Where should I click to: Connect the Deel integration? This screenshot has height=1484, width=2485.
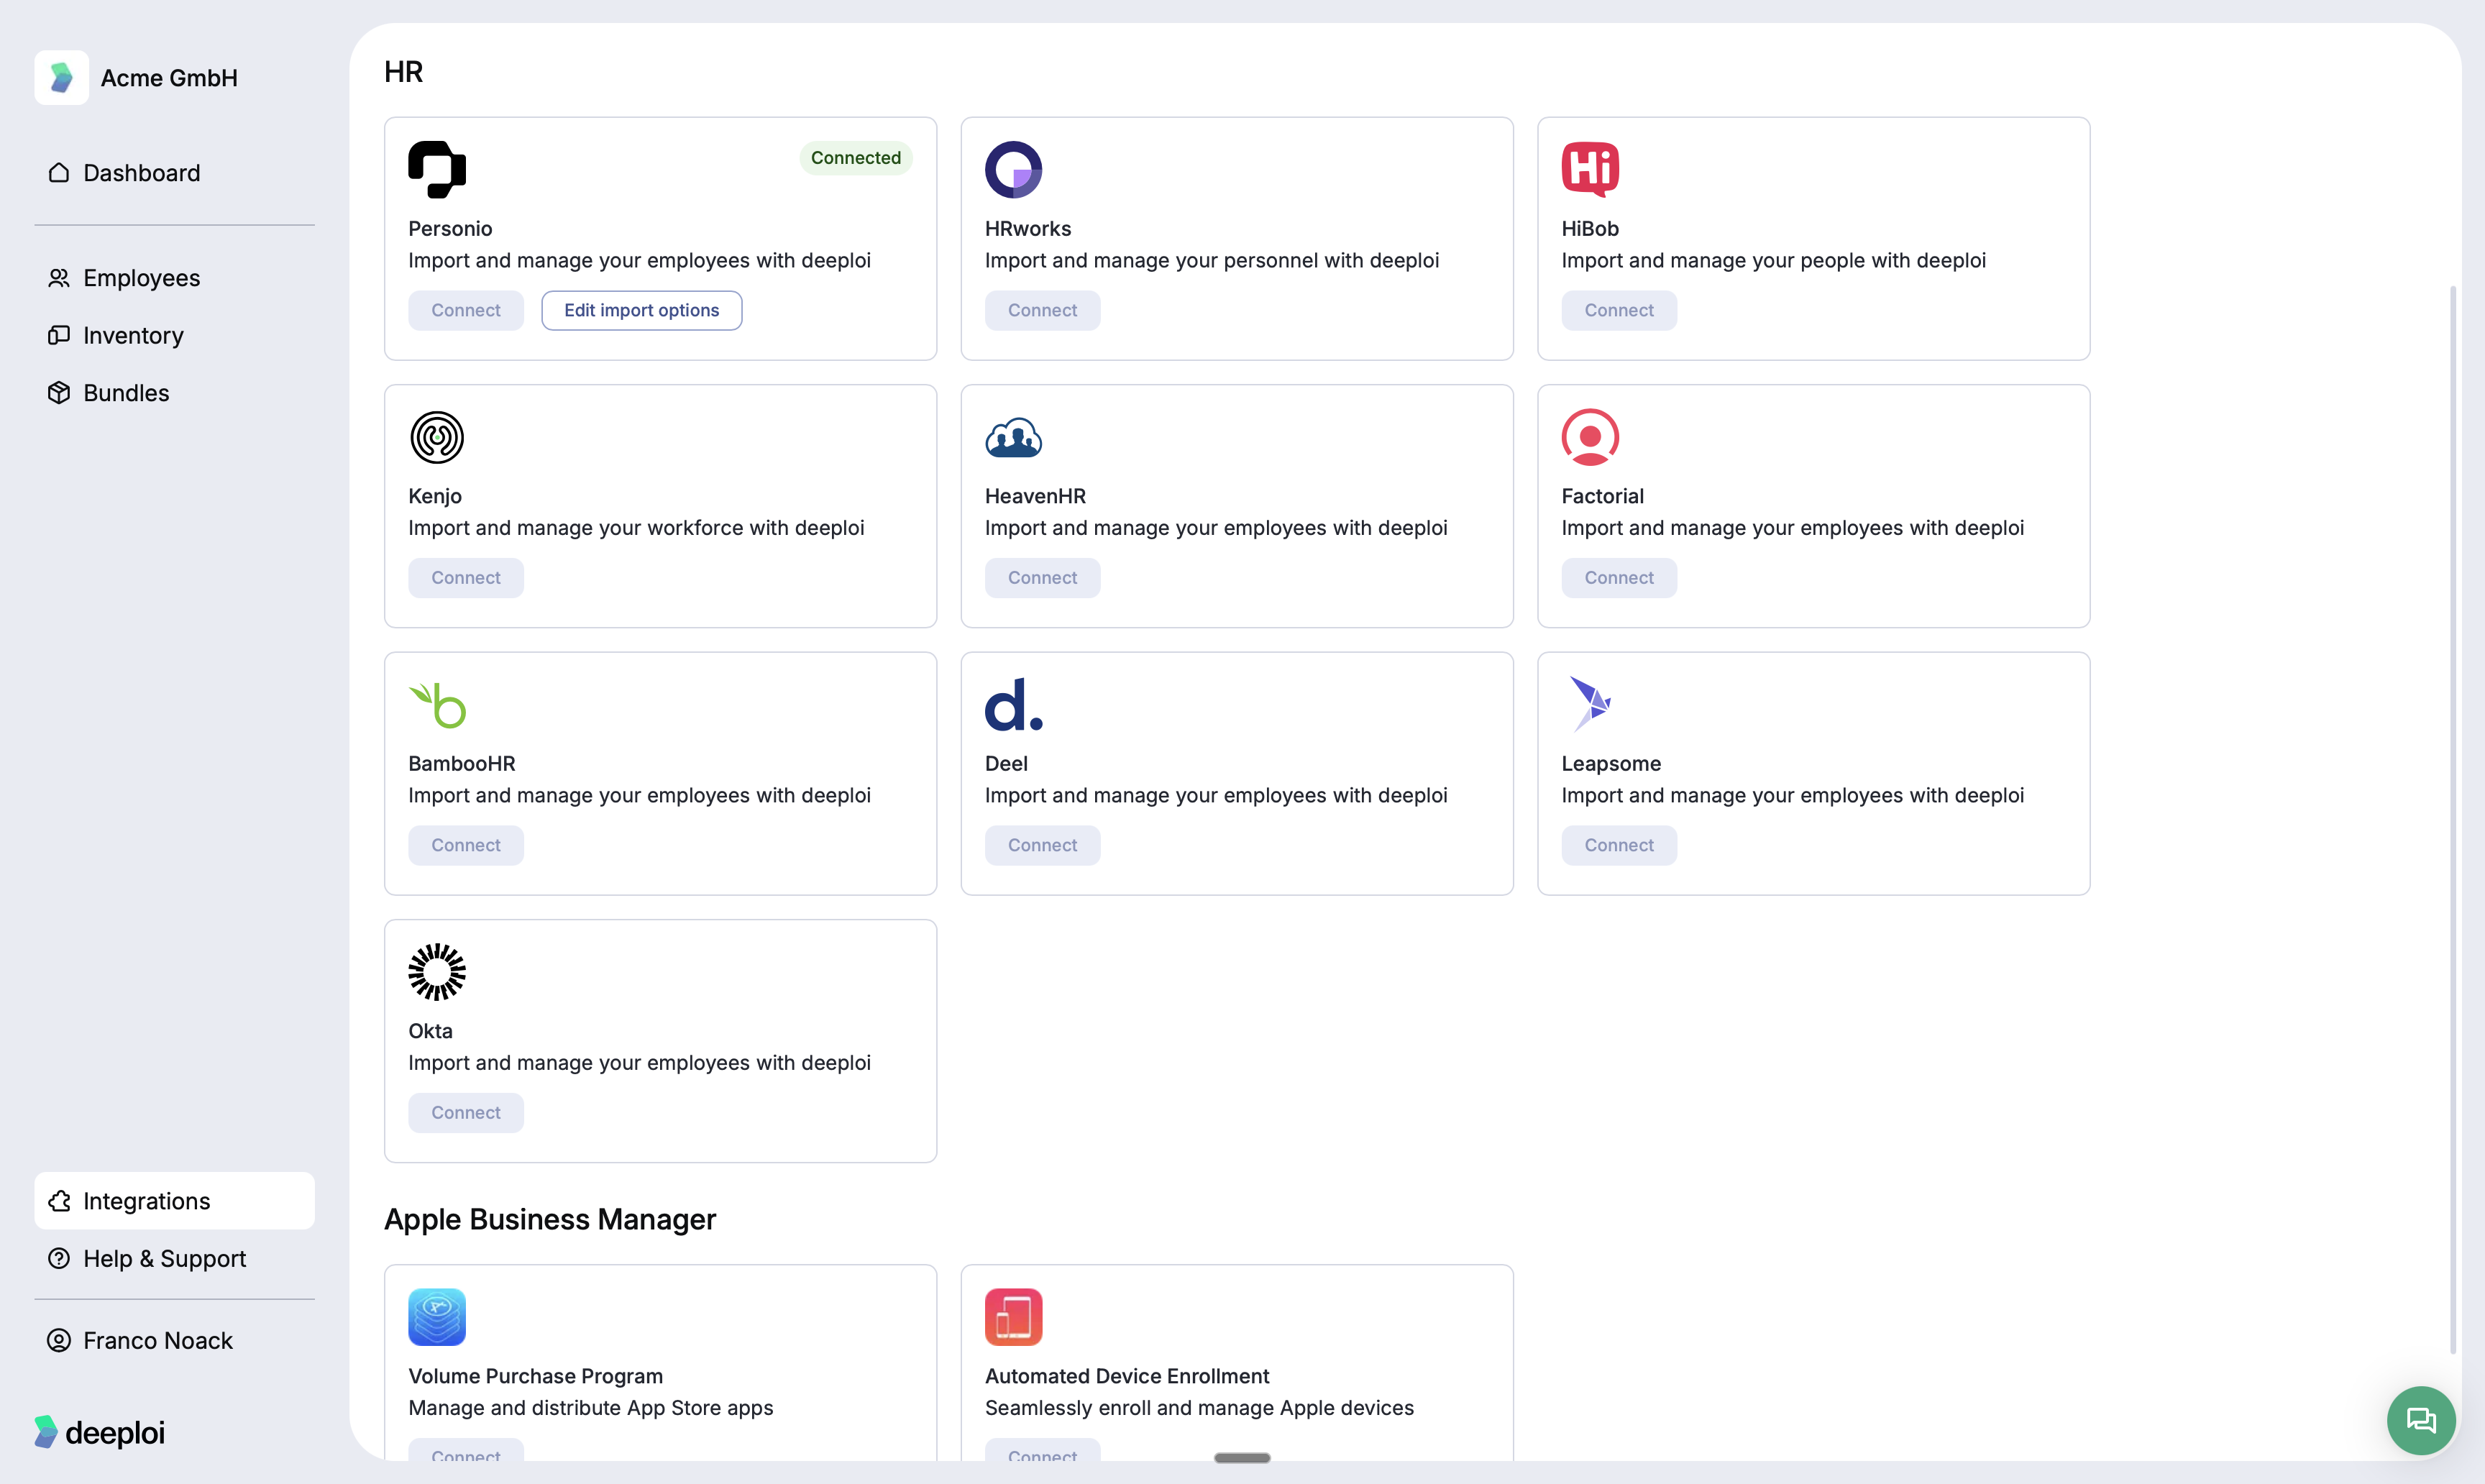point(1042,845)
